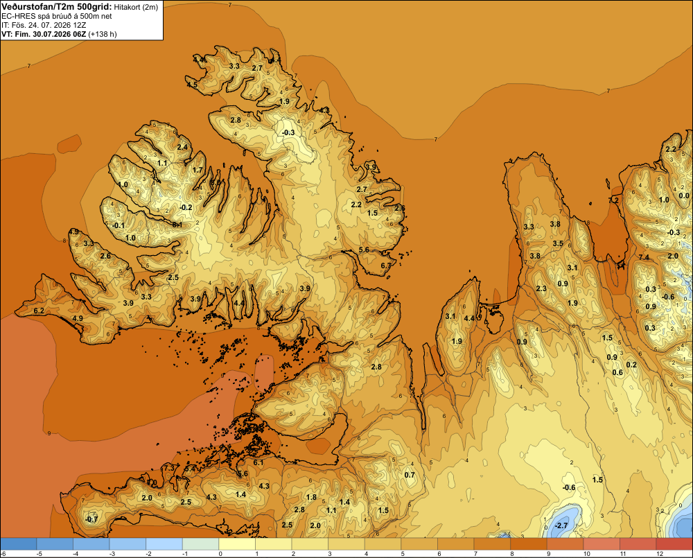The image size is (693, 558).
Task: Click the '0.6' temperature value on the map
Action: pos(617,373)
